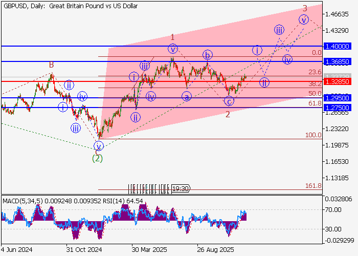Click the 31 Oct 2024 date marker
The height and width of the screenshot is (256, 358).
84,249
